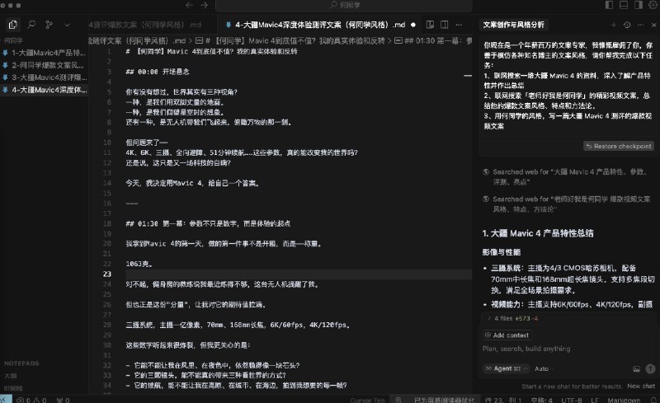Screen dimensions: 660x403
Task: Open the Explorer files view icon
Action: coord(12,26)
